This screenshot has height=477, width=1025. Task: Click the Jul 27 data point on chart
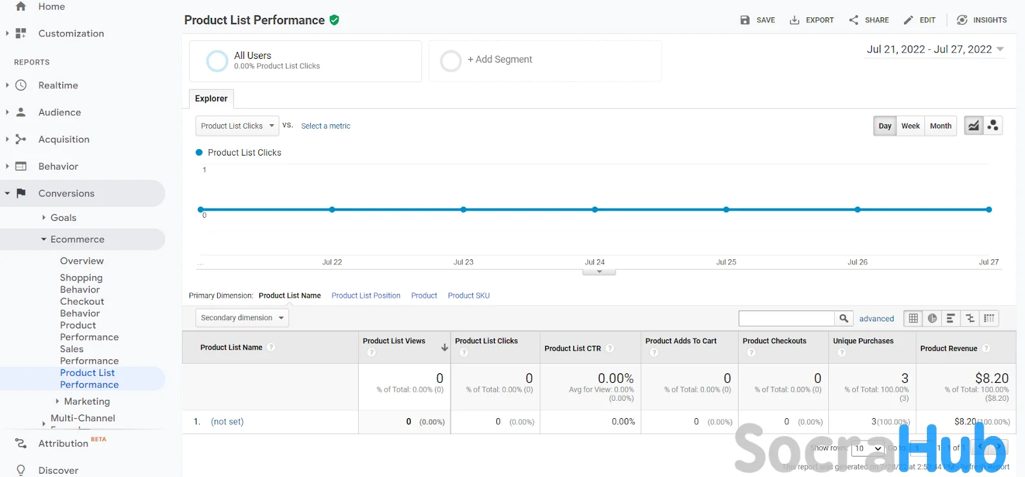click(988, 209)
